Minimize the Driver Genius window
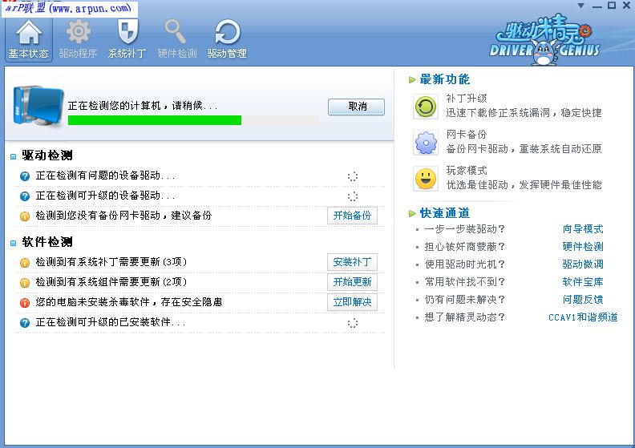This screenshot has width=635, height=448. pyautogui.click(x=597, y=6)
